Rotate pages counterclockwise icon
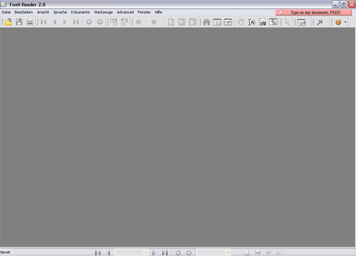Screen dimensions: 356x256 [x=113, y=22]
